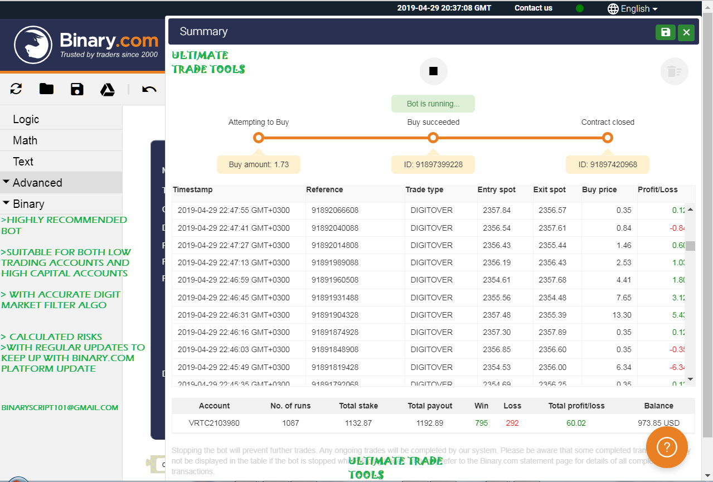
Task: Close the Summary panel
Action: (686, 32)
